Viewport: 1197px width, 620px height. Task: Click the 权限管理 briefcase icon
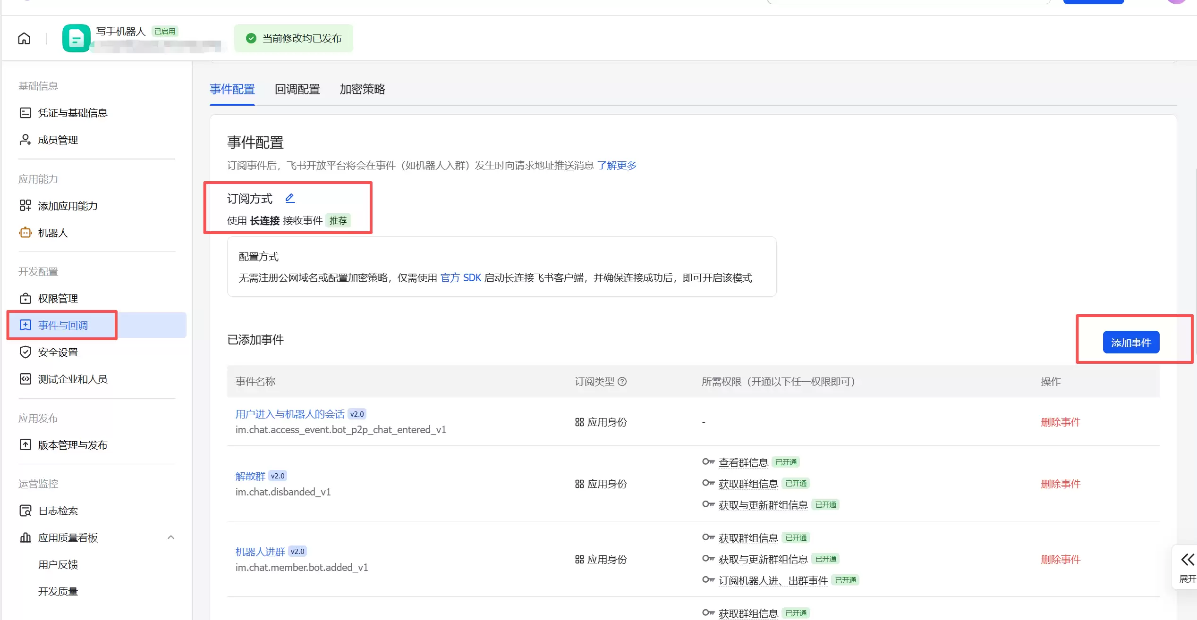click(25, 298)
